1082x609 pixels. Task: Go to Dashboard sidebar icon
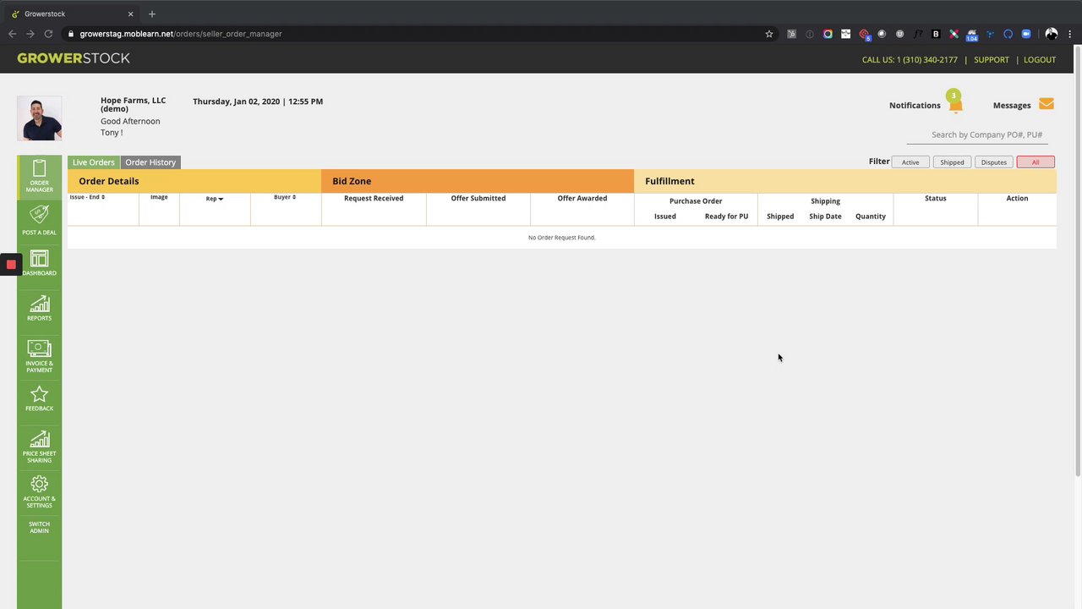pyautogui.click(x=39, y=259)
